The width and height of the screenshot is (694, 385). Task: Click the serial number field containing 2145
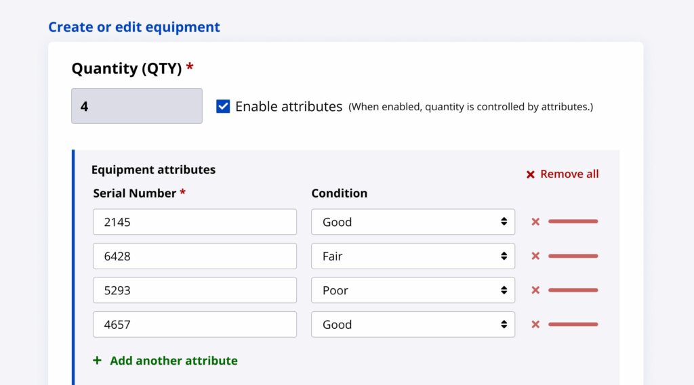point(195,222)
